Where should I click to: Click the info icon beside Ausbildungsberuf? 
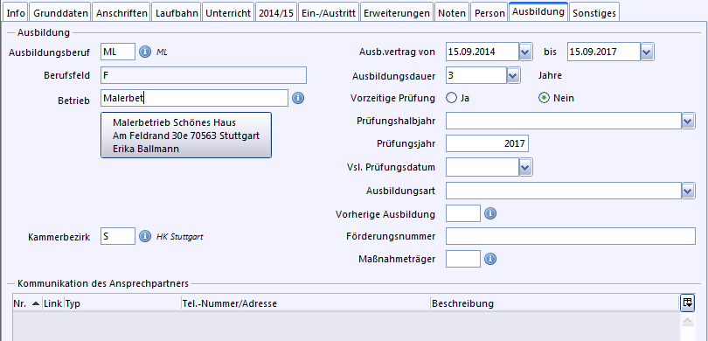coord(144,52)
